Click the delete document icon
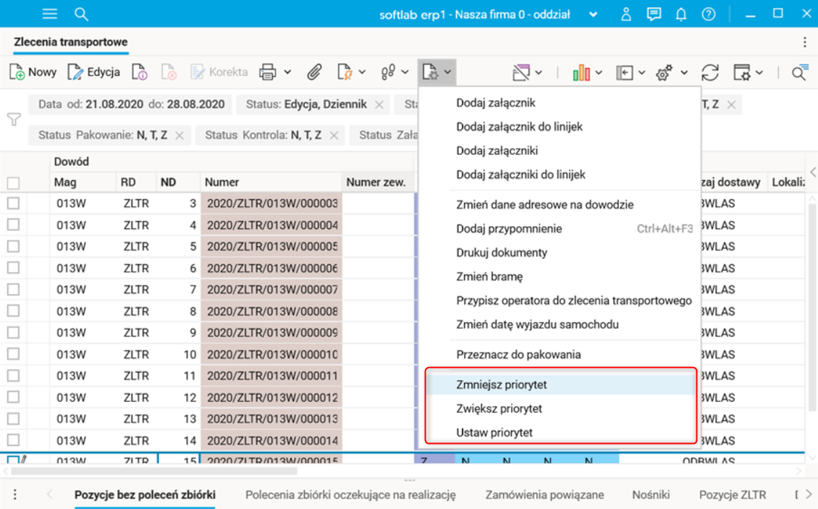 point(169,72)
